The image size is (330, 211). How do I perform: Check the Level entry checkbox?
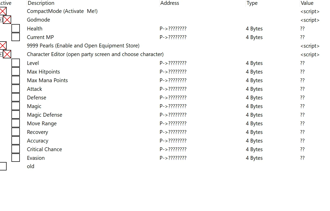click(15, 63)
